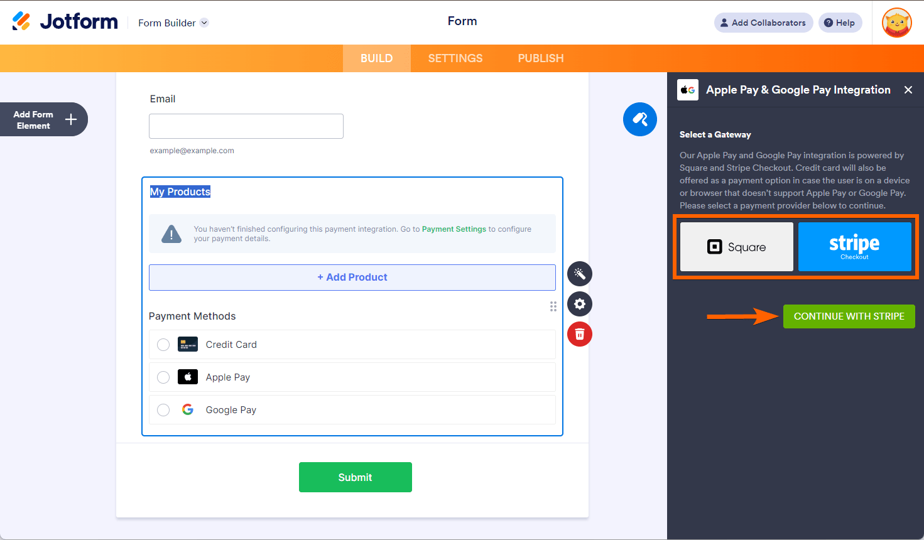Viewport: 924px width, 540px height.
Task: Select the Credit Card radio button
Action: pyautogui.click(x=163, y=345)
